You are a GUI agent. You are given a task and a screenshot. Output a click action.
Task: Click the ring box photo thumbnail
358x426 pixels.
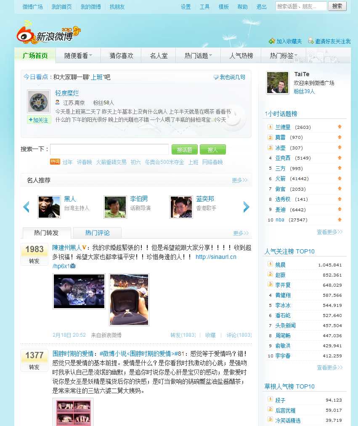click(129, 300)
